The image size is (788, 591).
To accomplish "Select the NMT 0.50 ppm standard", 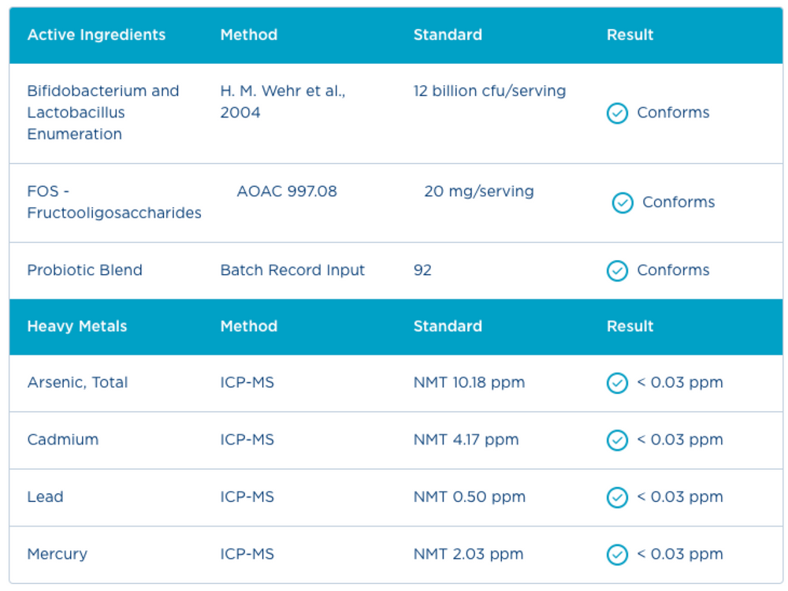I will (470, 497).
